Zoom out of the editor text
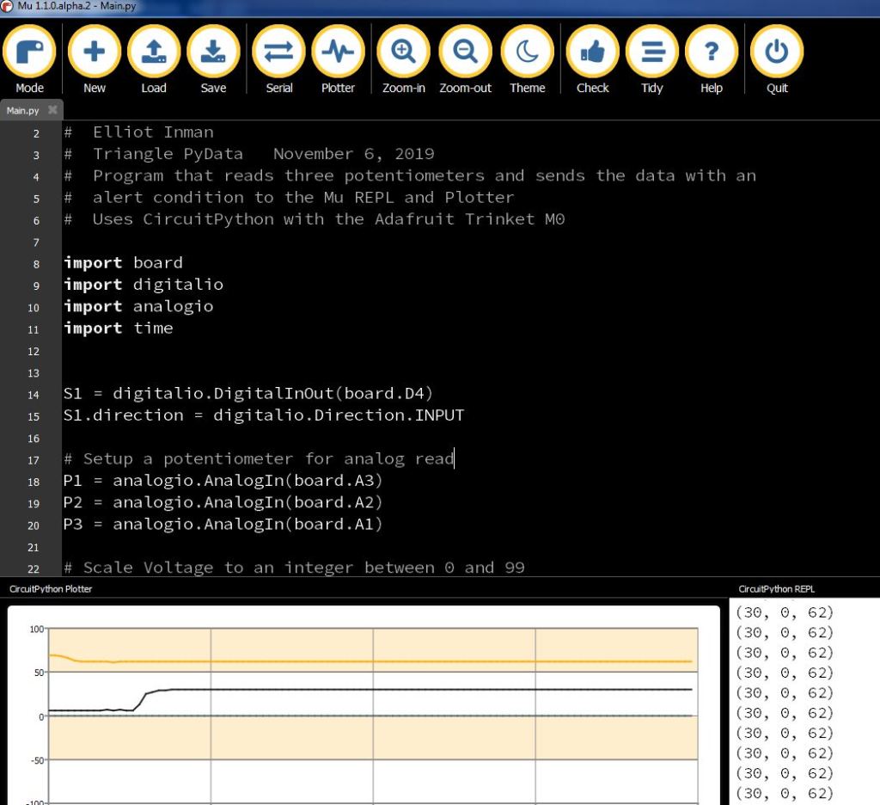Viewport: 880px width, 805px height. [465, 53]
